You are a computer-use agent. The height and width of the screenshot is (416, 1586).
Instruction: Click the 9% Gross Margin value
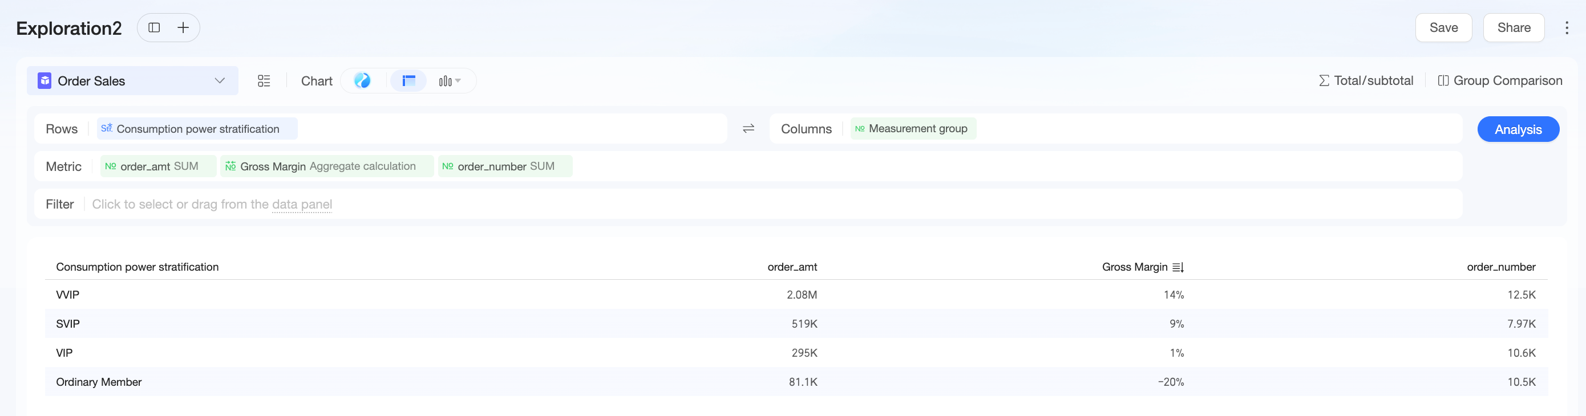pos(1176,324)
